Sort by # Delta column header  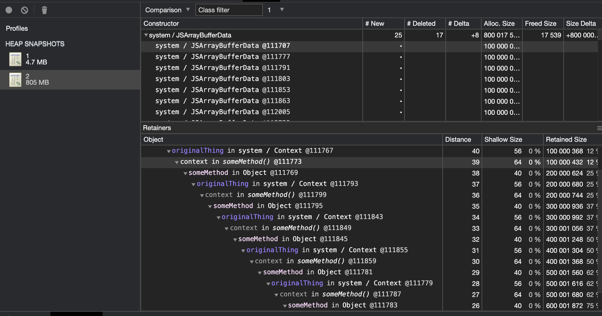(463, 24)
